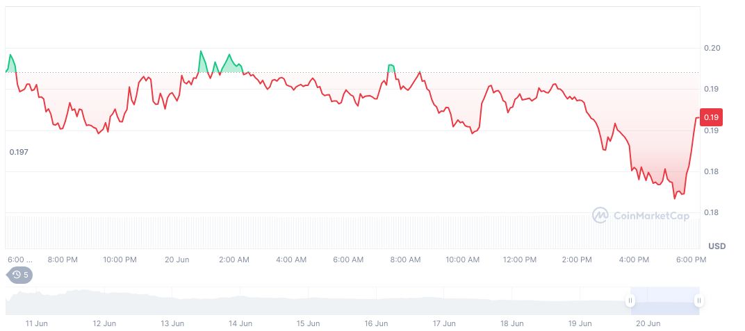Click 20 Jun on the navigator timeline
The width and height of the screenshot is (745, 331).
(648, 323)
